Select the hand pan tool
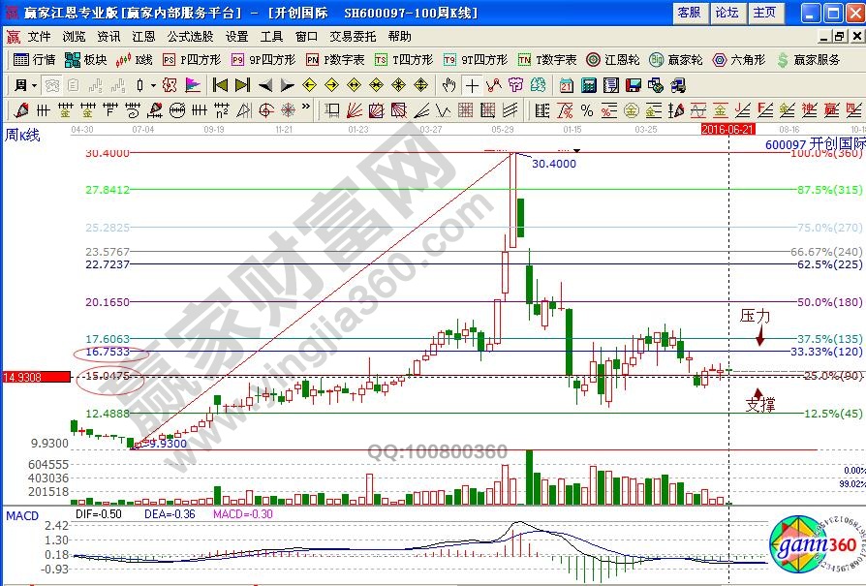Image resolution: width=866 pixels, height=586 pixels. coord(448,84)
